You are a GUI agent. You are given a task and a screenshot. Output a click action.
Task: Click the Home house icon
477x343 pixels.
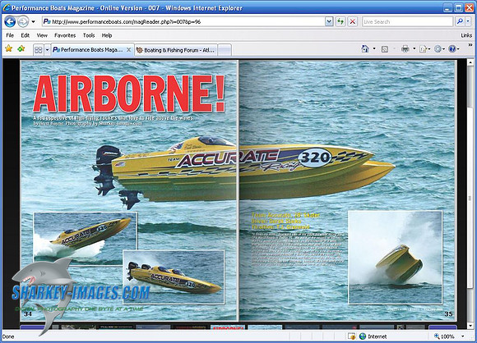tap(365, 49)
